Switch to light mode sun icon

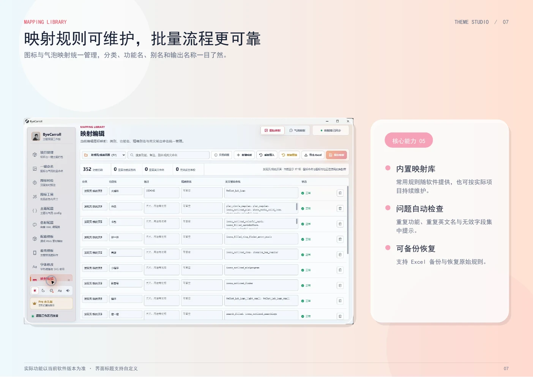(x=35, y=290)
